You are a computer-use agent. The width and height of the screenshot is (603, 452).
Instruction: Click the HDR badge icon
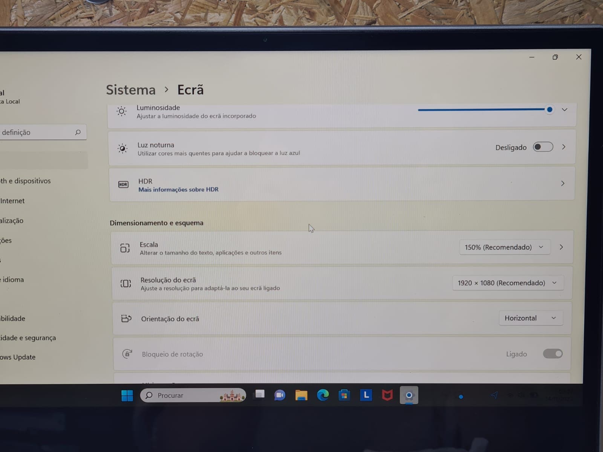123,185
